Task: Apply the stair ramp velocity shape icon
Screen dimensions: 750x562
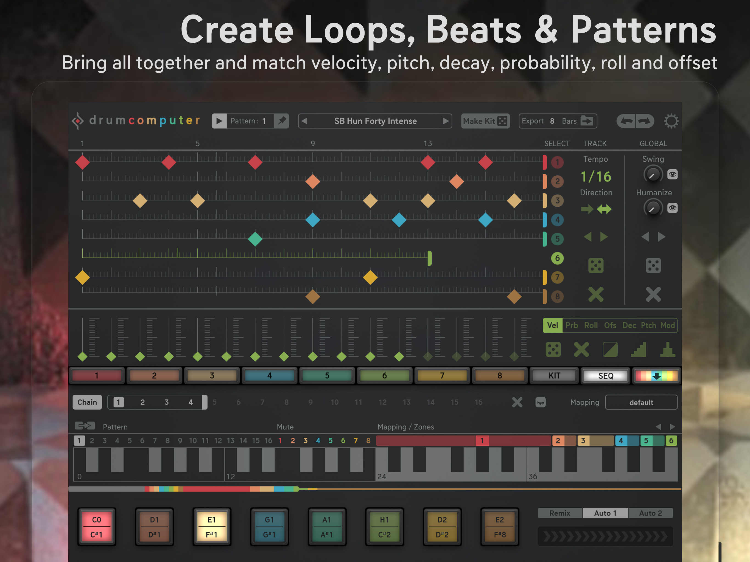Action: pos(639,350)
